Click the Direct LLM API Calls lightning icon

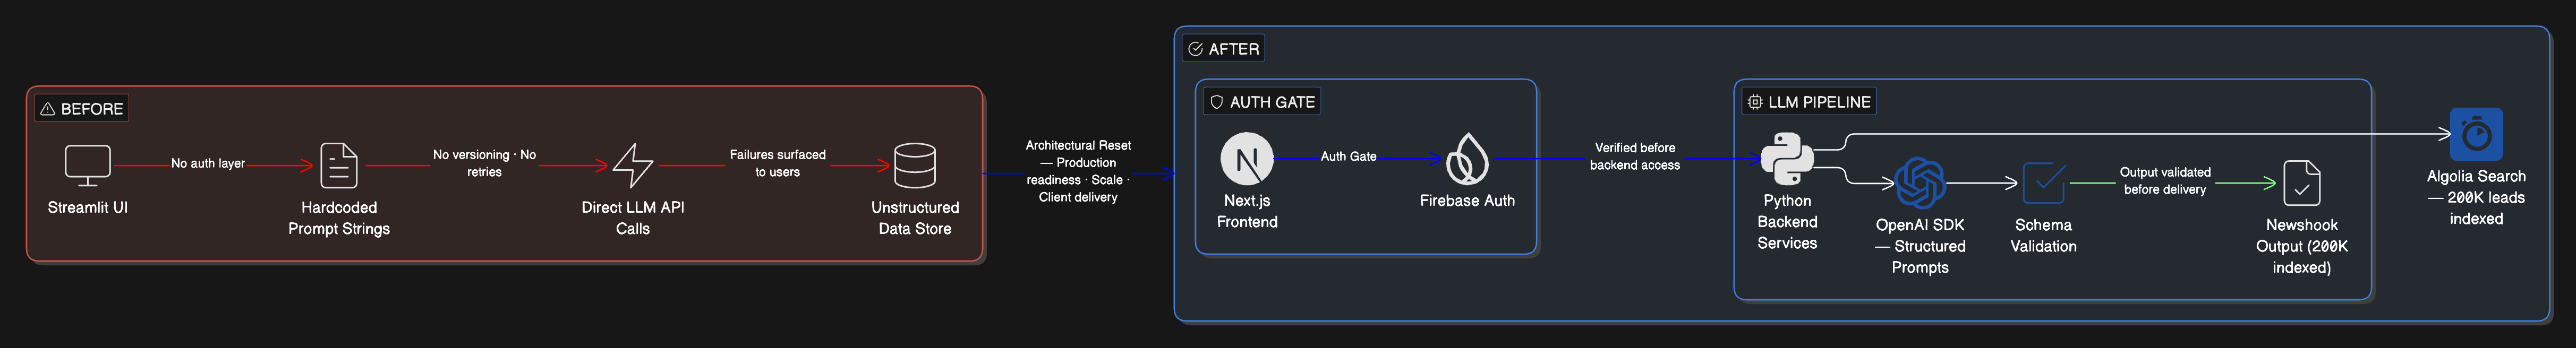coord(632,165)
